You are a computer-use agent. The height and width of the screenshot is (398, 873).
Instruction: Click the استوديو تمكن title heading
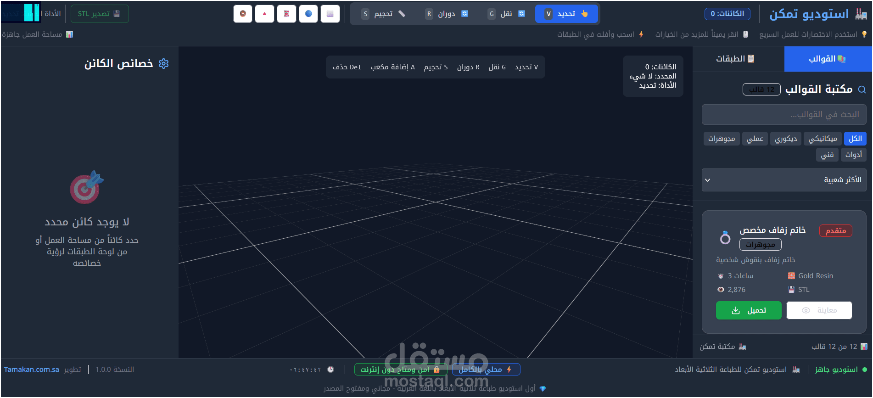coord(809,14)
